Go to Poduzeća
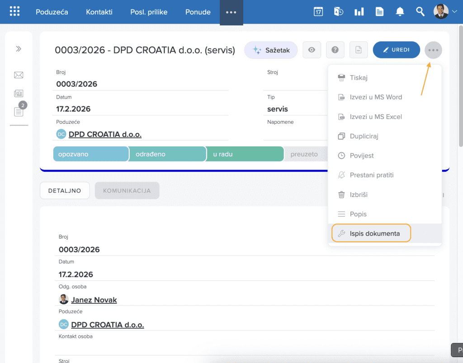The width and height of the screenshot is (463, 363). (52, 12)
